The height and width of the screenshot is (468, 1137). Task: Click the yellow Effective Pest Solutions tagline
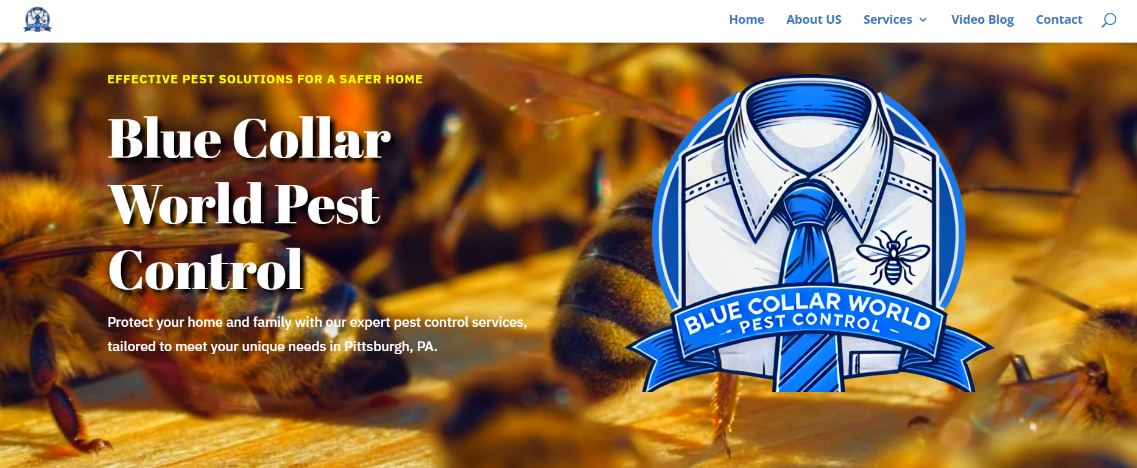(265, 79)
